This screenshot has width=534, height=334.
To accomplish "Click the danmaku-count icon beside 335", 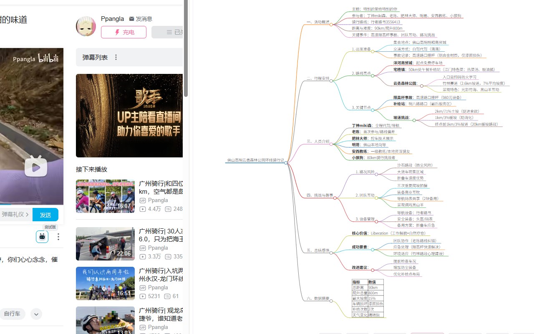I will point(168,256).
